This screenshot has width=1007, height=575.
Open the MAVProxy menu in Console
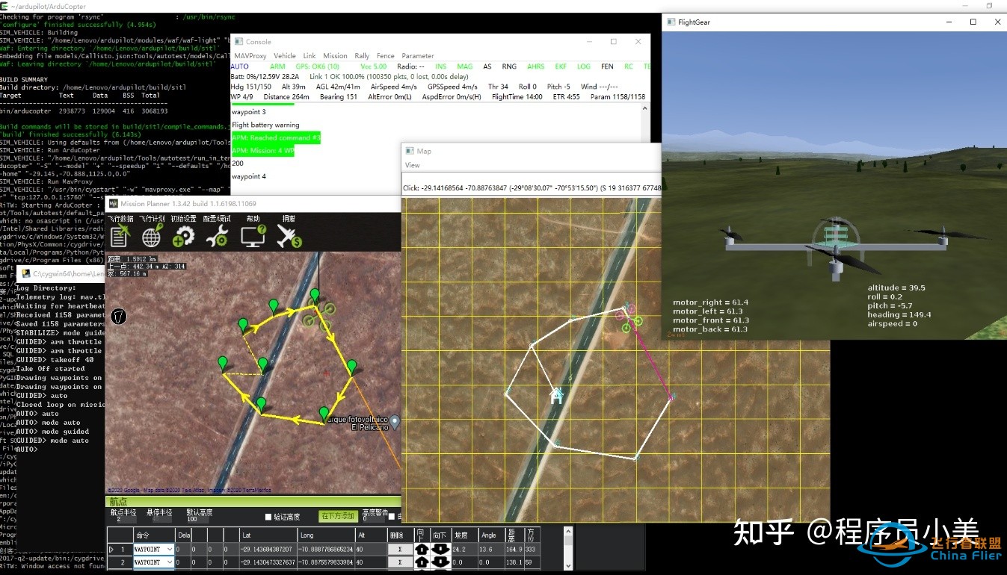point(250,56)
